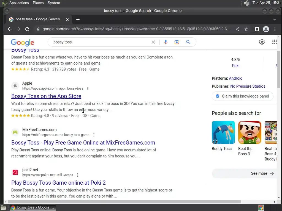282x211 pixels.
Task: Click the Google logo
Action: pyautogui.click(x=23, y=42)
